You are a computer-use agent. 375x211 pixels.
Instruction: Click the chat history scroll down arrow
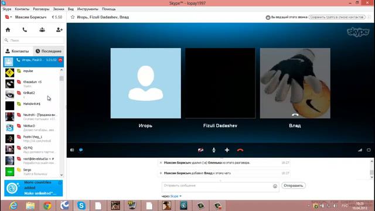pos(371,177)
